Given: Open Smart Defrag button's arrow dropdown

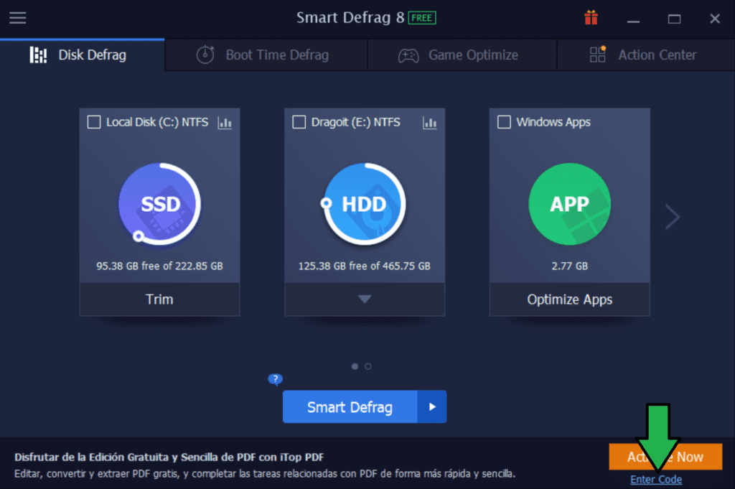Looking at the screenshot, I should click(431, 407).
